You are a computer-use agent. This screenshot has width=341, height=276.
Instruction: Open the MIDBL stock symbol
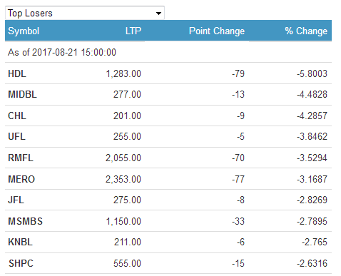[22, 95]
